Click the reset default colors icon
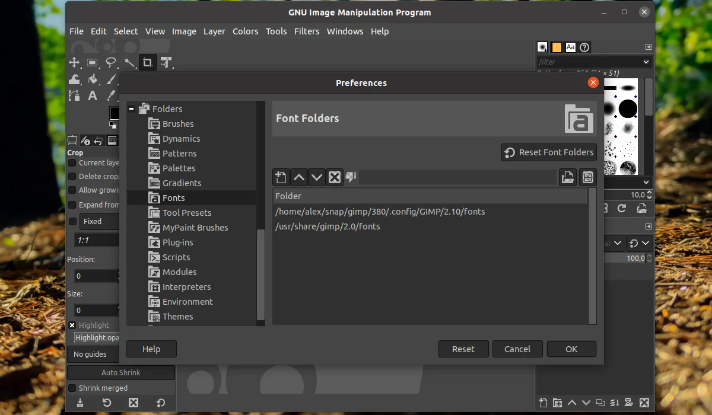Screen dimensions: 712x415 coord(112,125)
